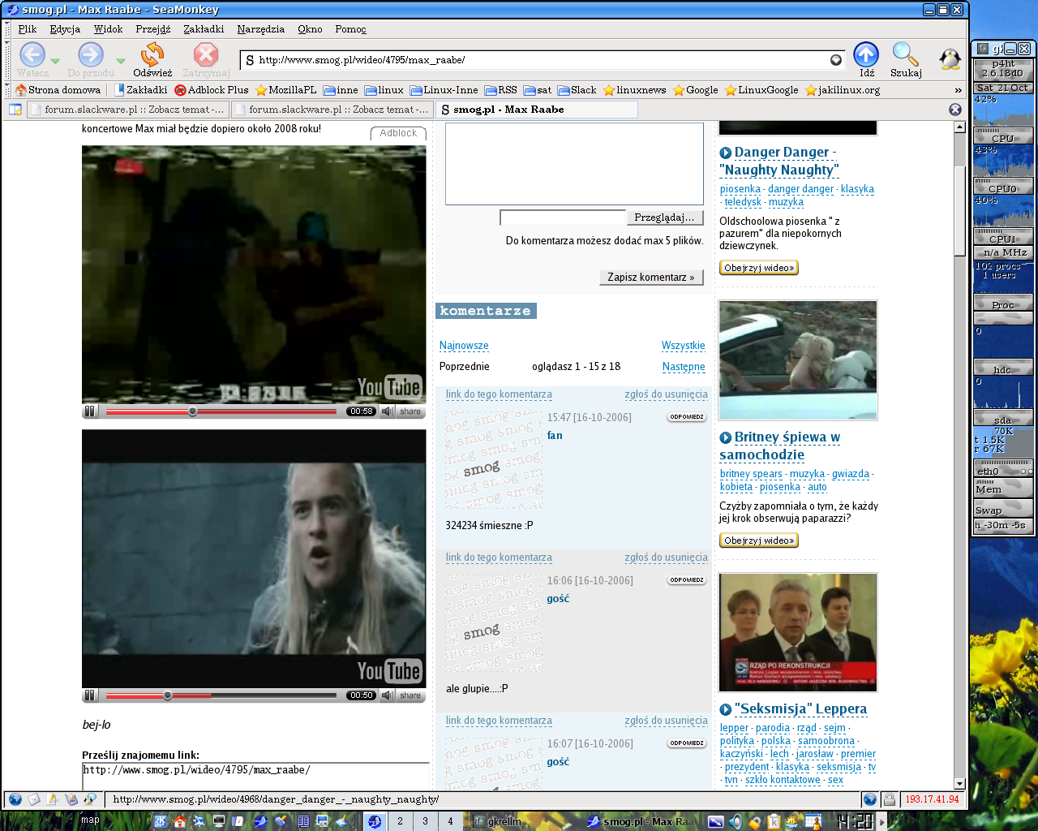1038x831 pixels.
Task: Open ChatZilla icon in status bar
Action: pos(90,799)
